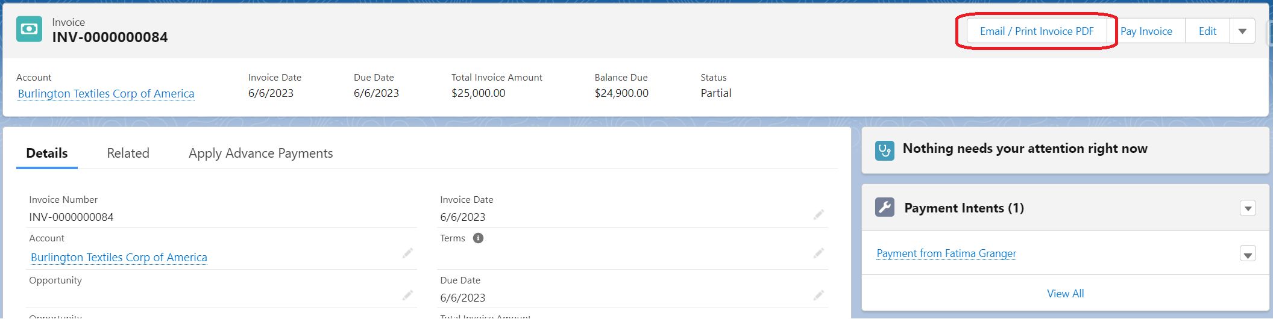Switch to the Related tab
1282x319 pixels.
[128, 153]
